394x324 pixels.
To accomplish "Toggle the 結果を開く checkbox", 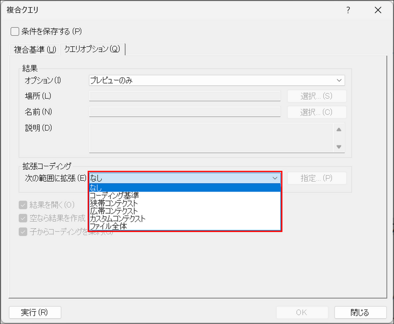I will point(23,205).
